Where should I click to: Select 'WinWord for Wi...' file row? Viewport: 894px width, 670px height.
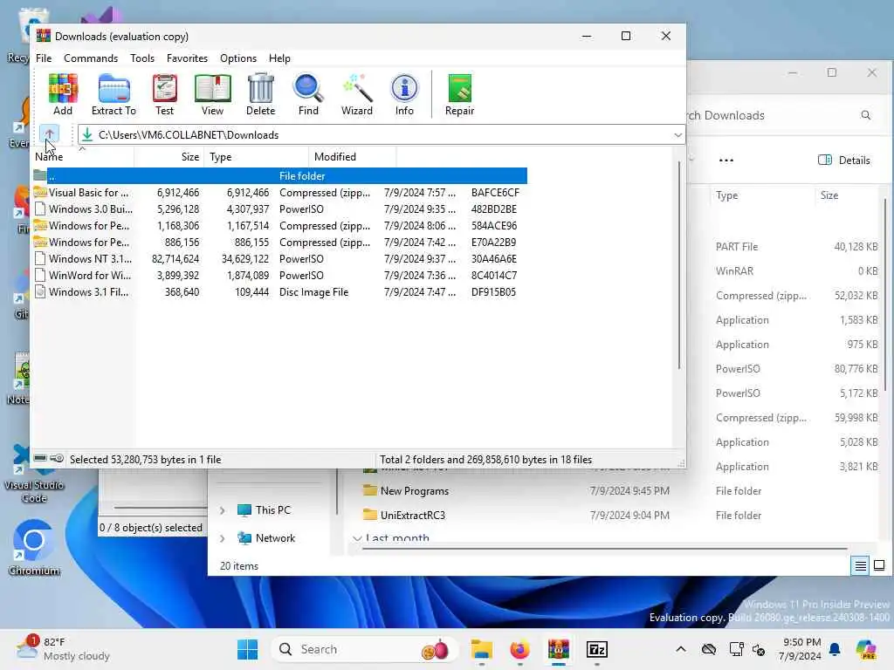[x=280, y=275]
